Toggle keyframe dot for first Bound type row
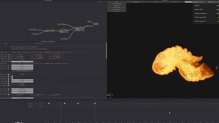This screenshot has width=219, height=123. 9,80
